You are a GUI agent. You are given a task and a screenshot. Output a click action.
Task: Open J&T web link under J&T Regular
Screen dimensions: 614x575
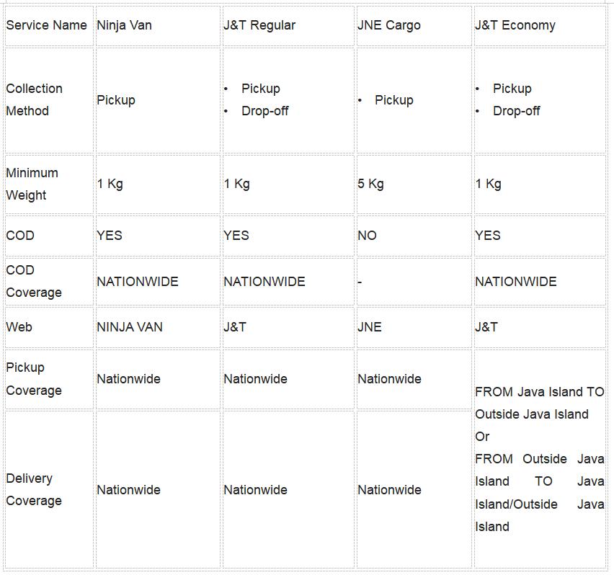235,327
